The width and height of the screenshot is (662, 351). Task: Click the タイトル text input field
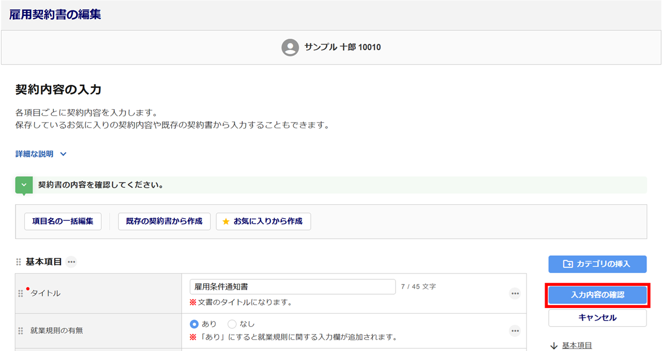click(292, 287)
